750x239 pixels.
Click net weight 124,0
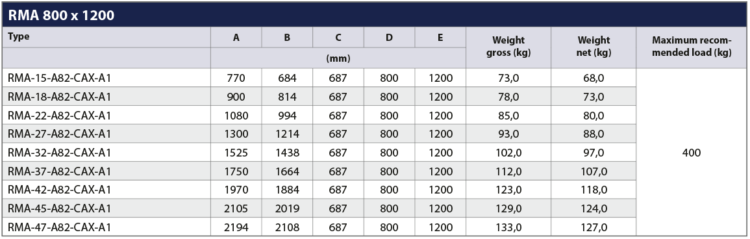point(594,209)
